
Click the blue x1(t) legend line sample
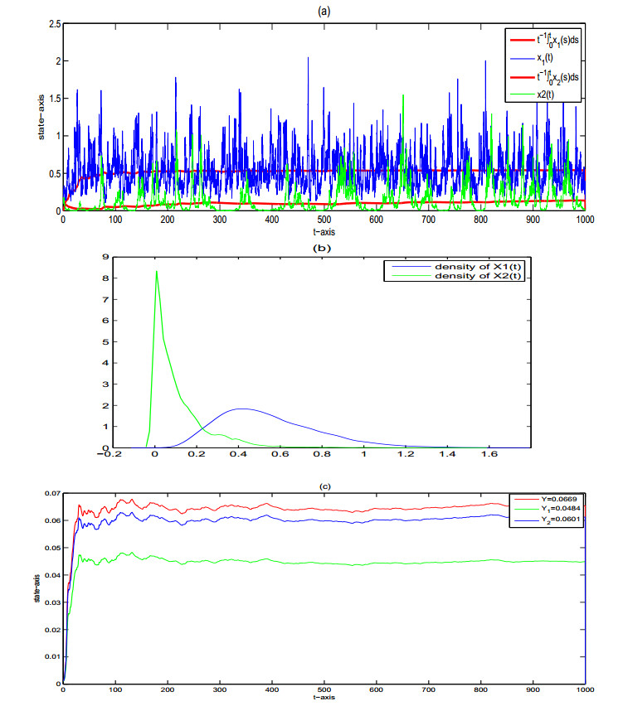[524, 57]
